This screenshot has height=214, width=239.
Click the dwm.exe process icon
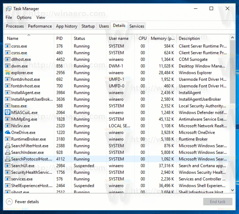[8, 66]
